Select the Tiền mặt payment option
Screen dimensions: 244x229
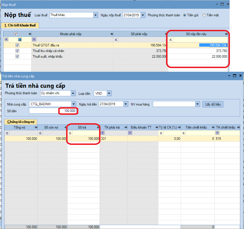[204, 15]
